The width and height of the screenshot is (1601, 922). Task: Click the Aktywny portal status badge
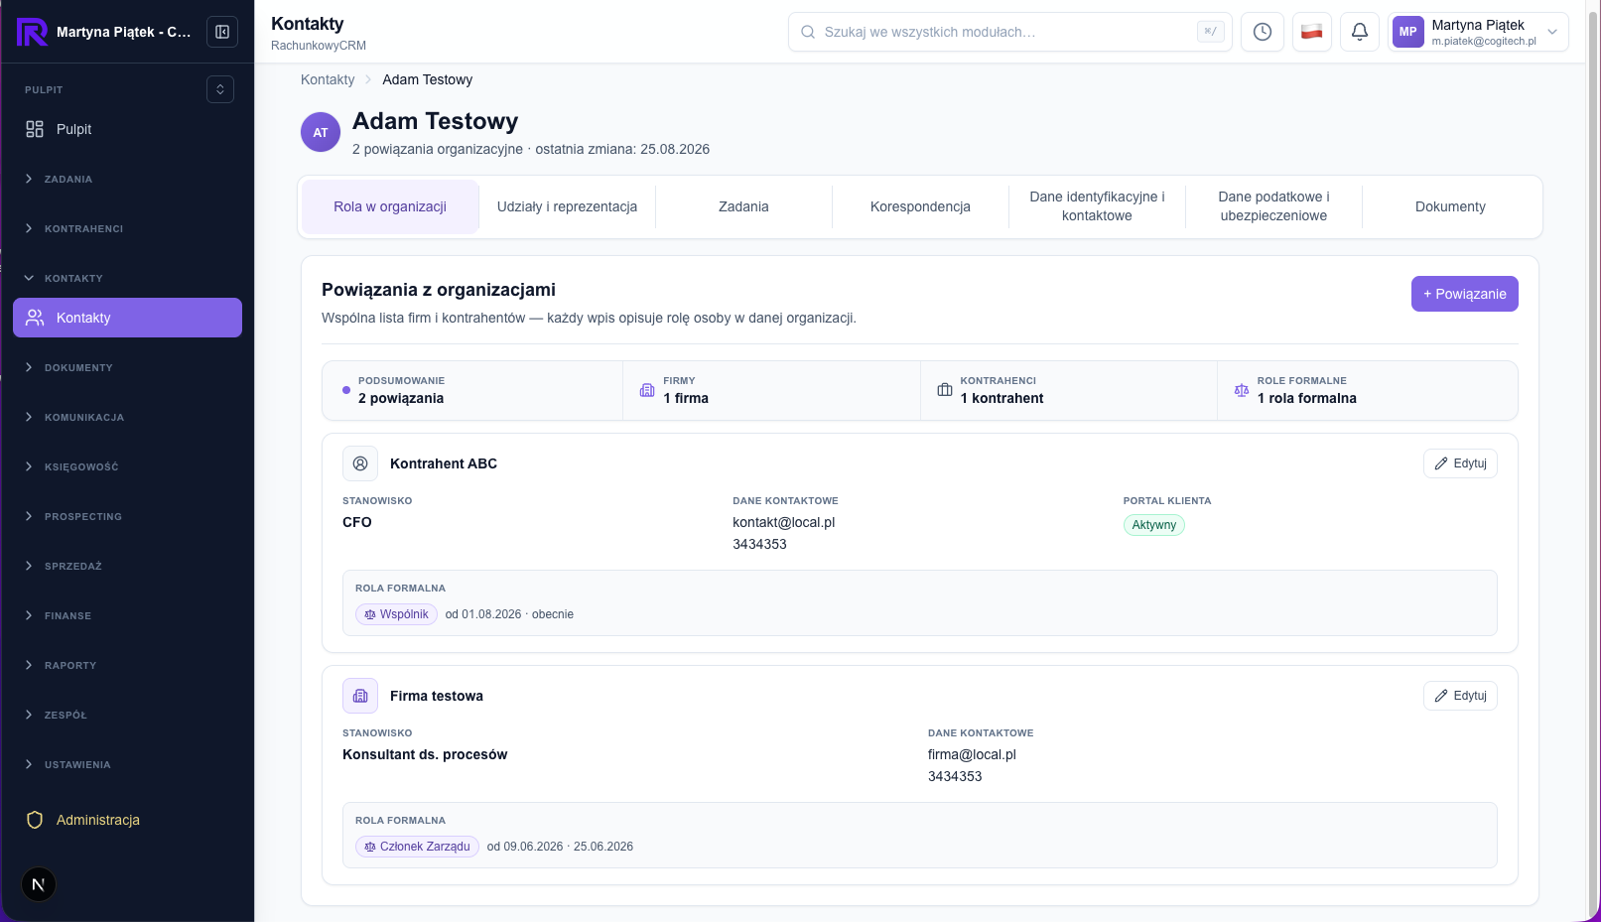coord(1154,525)
